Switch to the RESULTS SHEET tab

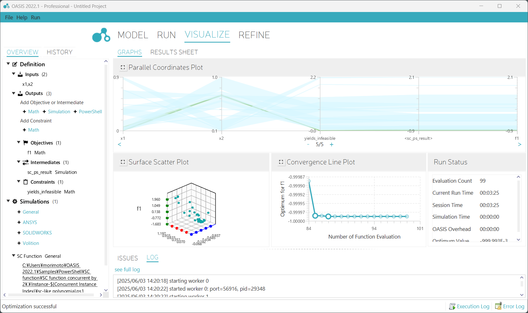pyautogui.click(x=174, y=52)
